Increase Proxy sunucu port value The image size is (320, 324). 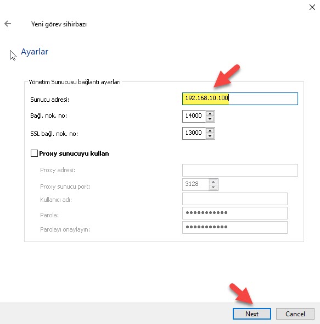(213, 182)
